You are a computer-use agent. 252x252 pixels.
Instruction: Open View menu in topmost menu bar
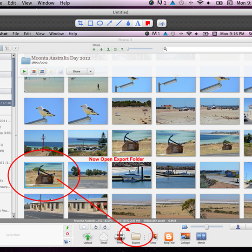click(x=27, y=3)
